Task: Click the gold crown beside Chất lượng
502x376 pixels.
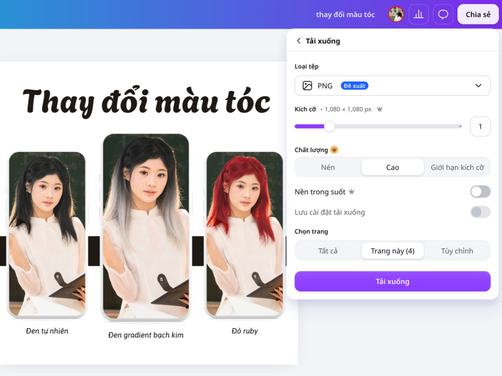Action: coord(334,150)
